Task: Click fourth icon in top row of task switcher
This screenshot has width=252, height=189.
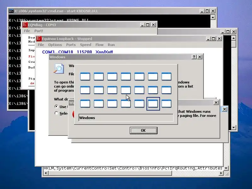Action: (x=126, y=76)
